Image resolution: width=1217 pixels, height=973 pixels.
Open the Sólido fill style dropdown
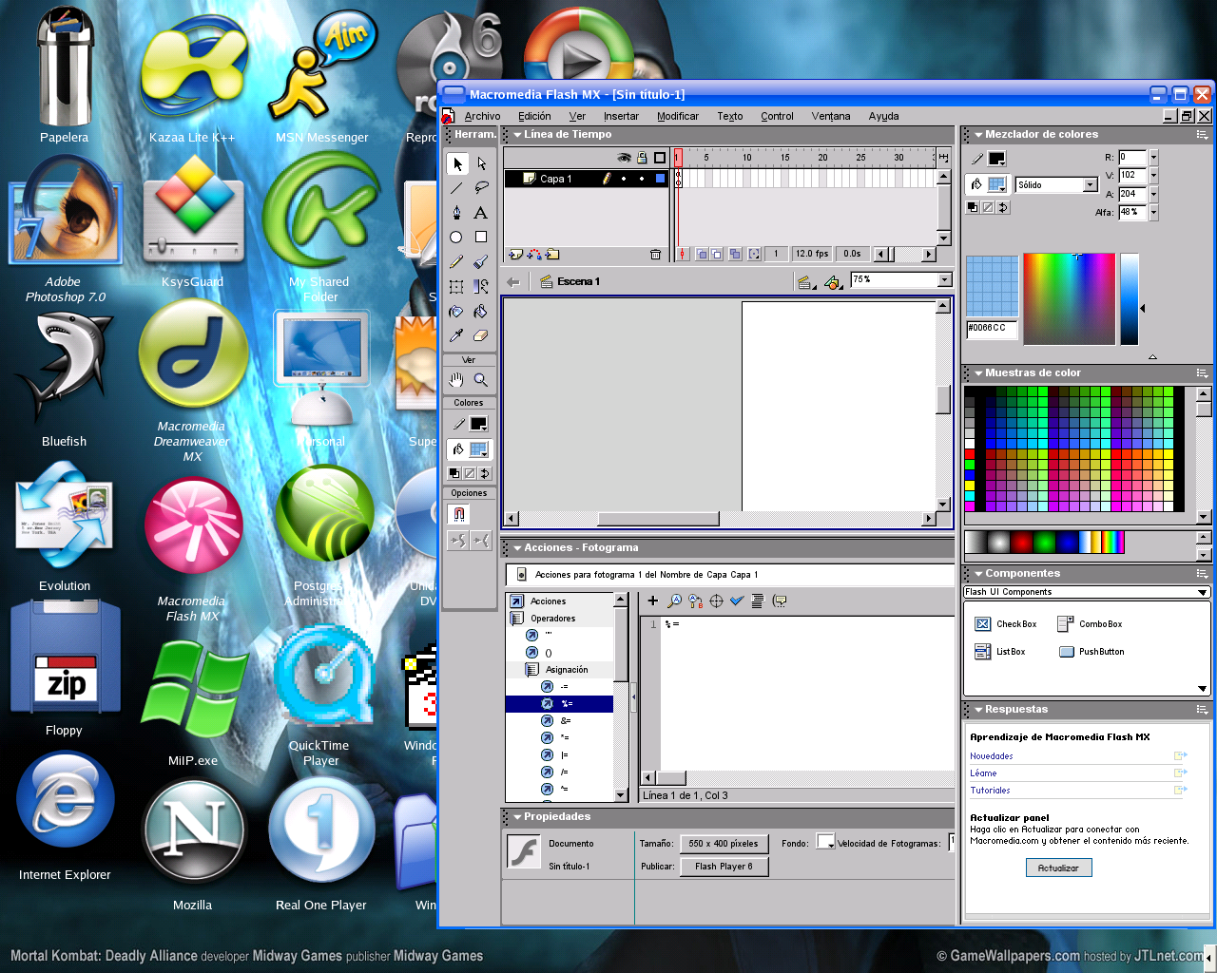[x=1091, y=185]
